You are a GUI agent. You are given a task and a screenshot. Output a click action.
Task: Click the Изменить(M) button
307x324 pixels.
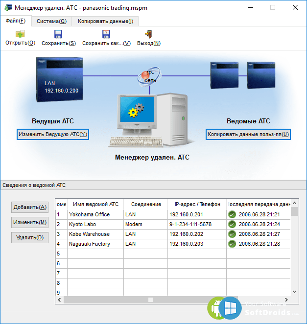point(30,222)
